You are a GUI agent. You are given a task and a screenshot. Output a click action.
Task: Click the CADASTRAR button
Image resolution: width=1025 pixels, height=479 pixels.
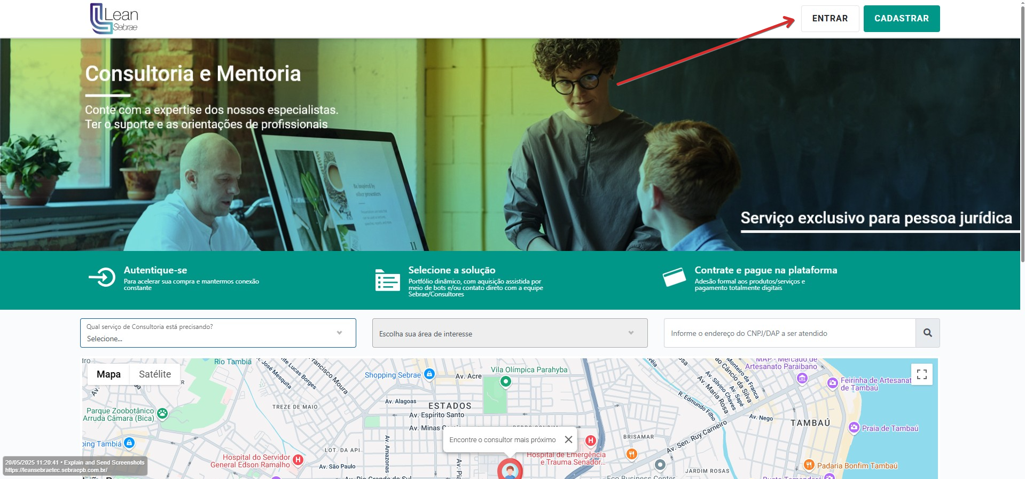pos(901,19)
